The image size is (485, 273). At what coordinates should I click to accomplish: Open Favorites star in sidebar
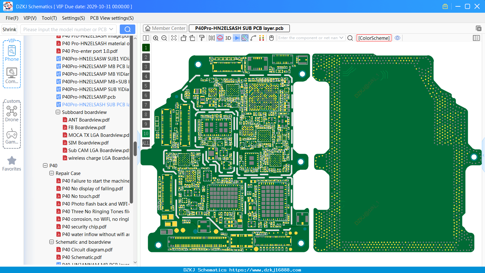[12, 164]
